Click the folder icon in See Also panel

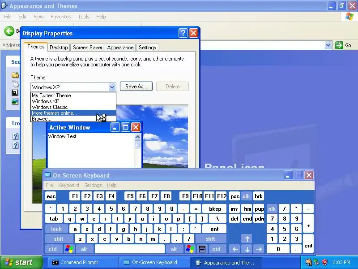[15, 75]
